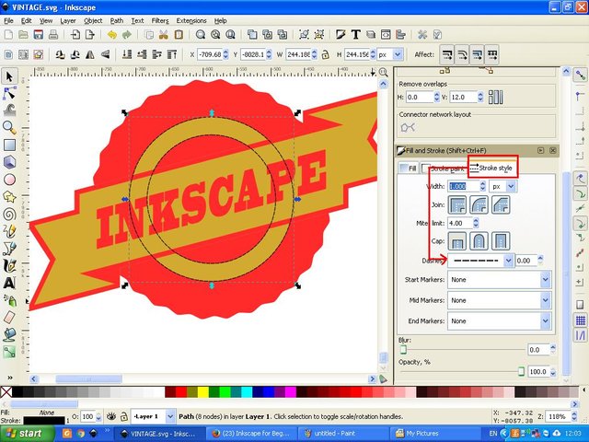The height and width of the screenshot is (442, 589).
Task: Click the yellow palette swatch
Action: [x=203, y=392]
